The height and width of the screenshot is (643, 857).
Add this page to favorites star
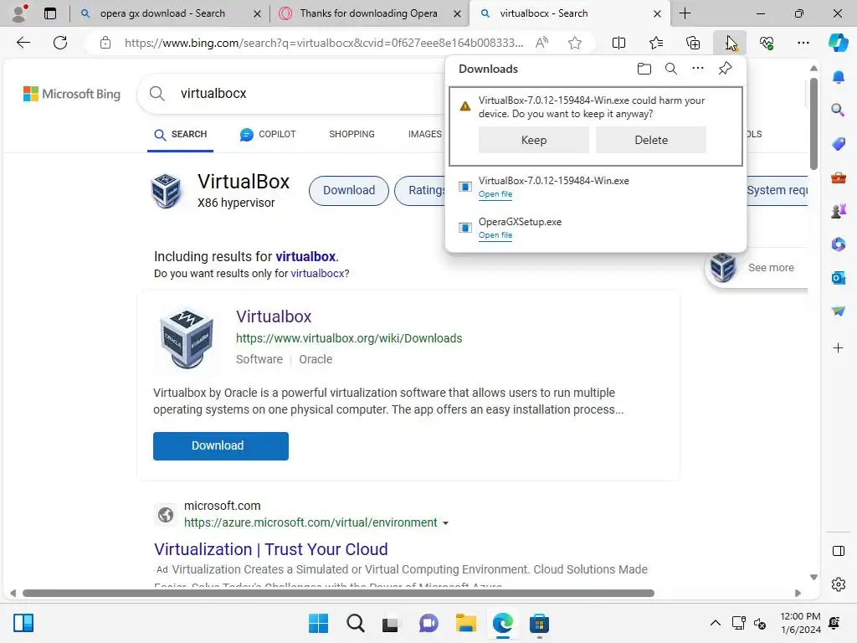coord(574,43)
